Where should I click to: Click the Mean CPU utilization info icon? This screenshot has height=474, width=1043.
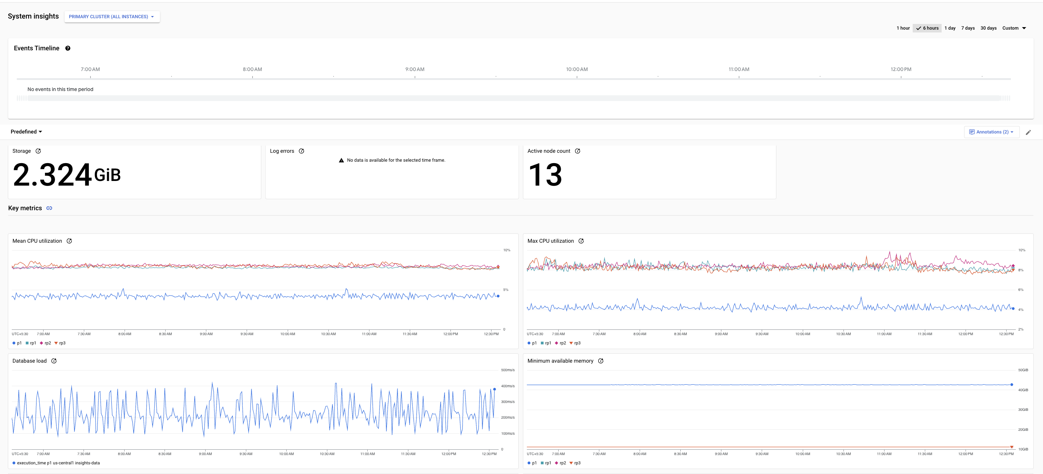point(69,241)
